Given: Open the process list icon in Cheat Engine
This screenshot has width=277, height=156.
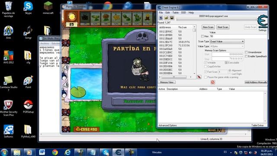Looking at the screenshot, I should [x=161, y=18].
